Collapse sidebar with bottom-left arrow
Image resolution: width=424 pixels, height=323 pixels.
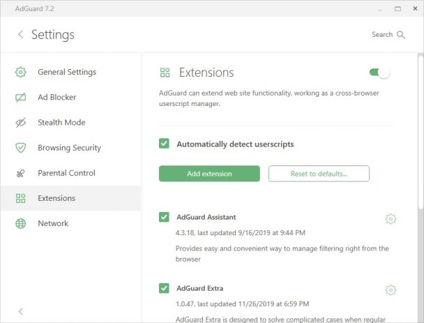[20, 311]
